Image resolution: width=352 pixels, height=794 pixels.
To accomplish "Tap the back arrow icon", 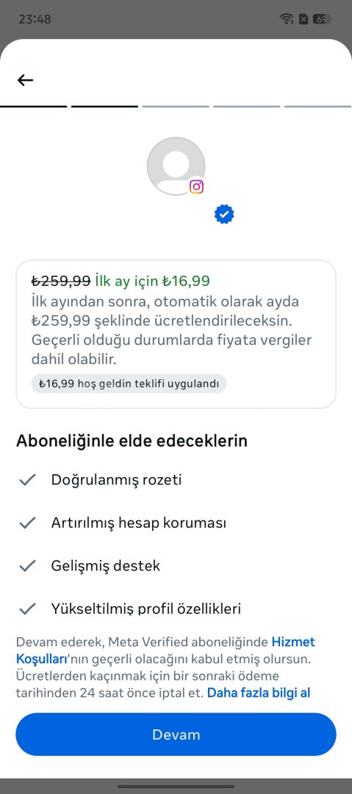I will coord(25,80).
